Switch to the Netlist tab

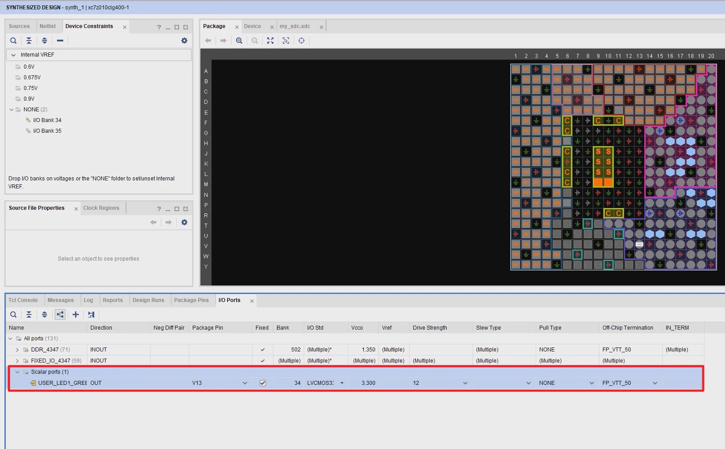coord(48,26)
